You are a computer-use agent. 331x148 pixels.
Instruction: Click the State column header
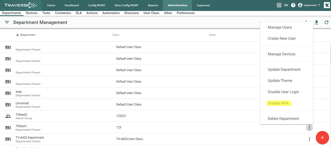[x=212, y=35]
